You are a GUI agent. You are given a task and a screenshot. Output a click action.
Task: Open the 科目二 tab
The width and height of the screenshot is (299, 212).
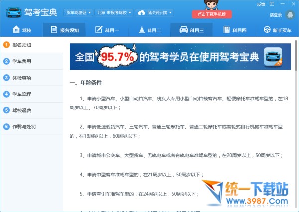click(149, 30)
